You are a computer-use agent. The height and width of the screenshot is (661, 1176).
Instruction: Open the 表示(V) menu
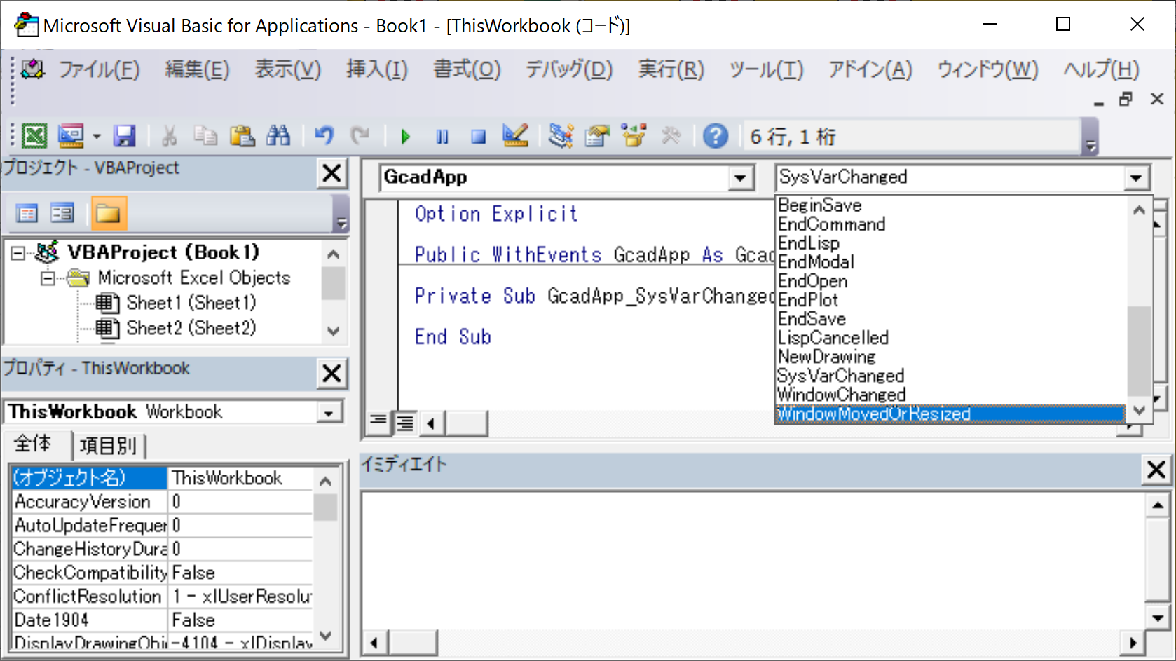tap(287, 69)
